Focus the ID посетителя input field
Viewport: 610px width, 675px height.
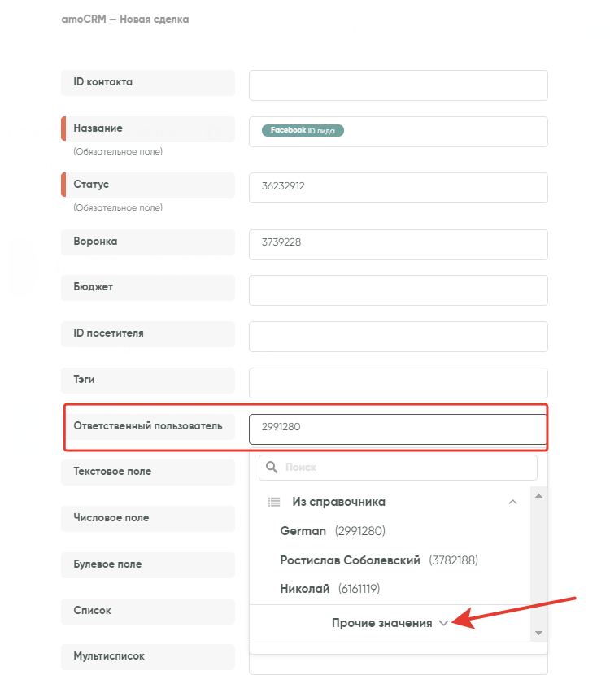click(x=398, y=335)
